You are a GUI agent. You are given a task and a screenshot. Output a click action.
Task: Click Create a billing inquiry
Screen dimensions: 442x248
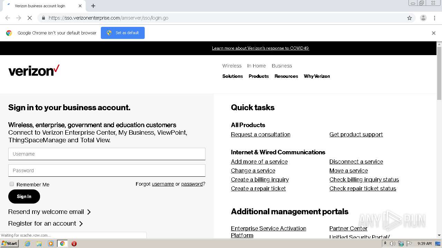click(260, 179)
